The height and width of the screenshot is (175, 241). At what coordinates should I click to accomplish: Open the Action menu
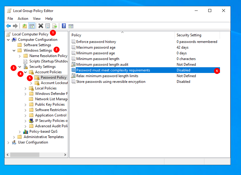pyautogui.click(x=23, y=19)
